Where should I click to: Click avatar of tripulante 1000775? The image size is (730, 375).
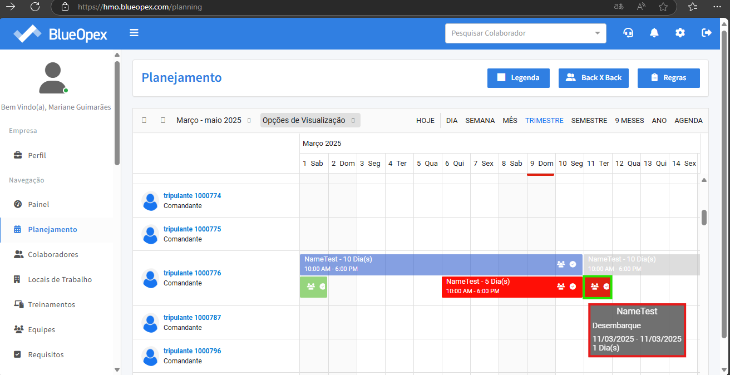pyautogui.click(x=150, y=234)
